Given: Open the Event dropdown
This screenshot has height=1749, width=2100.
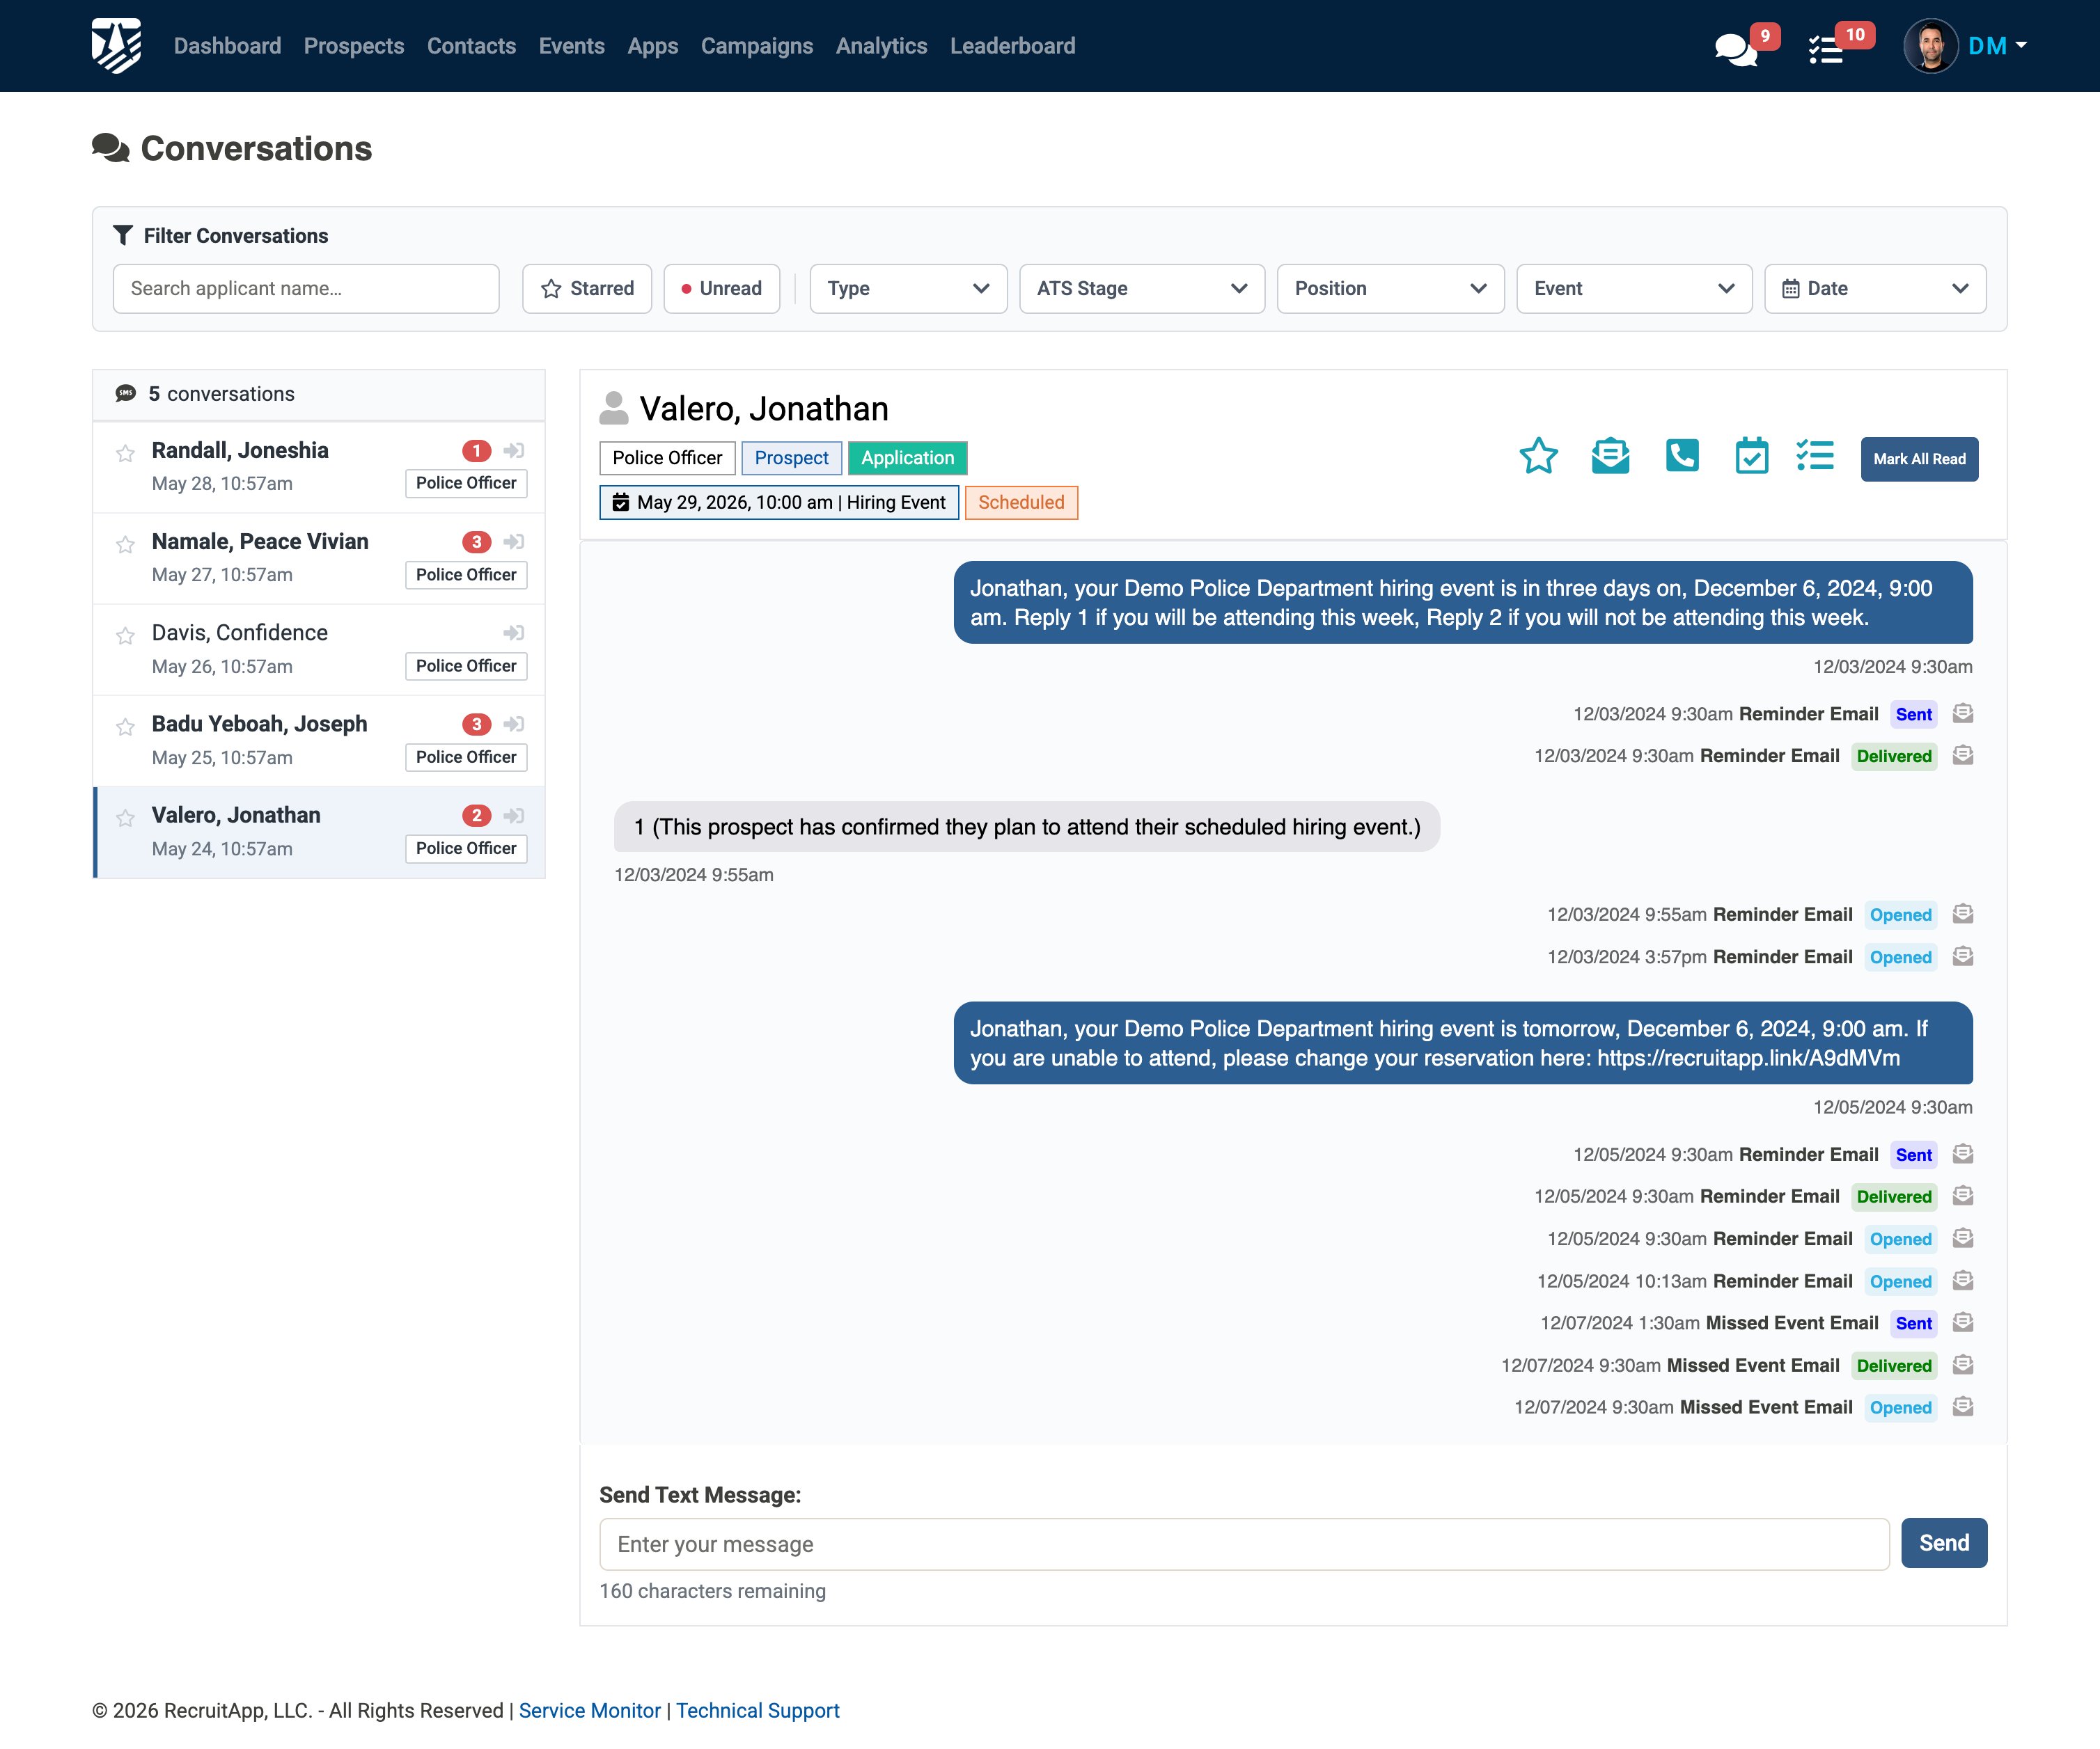Looking at the screenshot, I should point(1634,289).
